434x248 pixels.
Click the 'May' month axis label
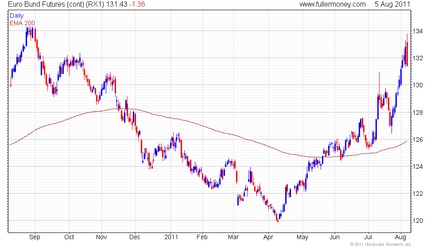(302, 237)
